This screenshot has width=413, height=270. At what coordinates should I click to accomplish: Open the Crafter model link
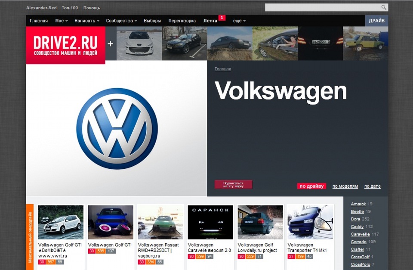(x=358, y=249)
